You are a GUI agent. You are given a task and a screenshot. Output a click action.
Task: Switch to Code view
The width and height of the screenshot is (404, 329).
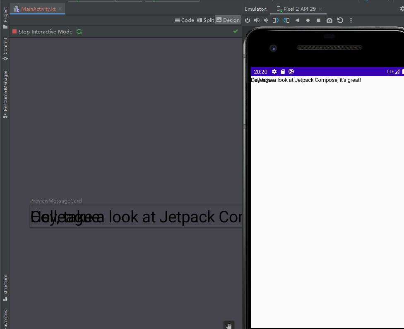pyautogui.click(x=184, y=20)
